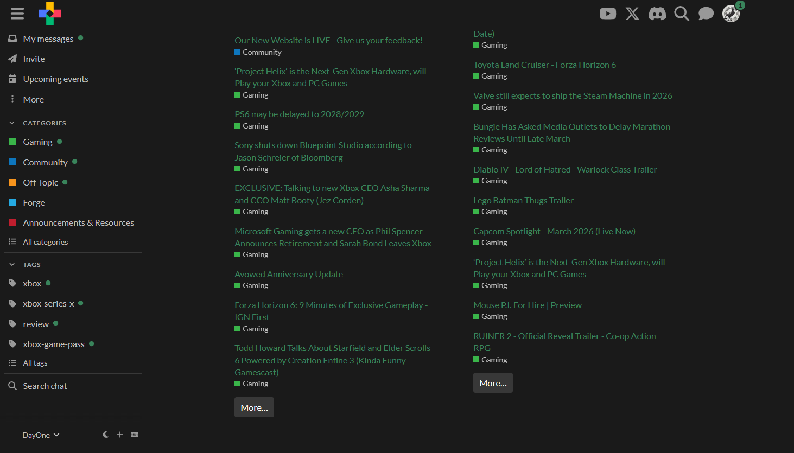Click the red Announcements & Resources category swatch
This screenshot has width=794, height=453.
pos(12,223)
